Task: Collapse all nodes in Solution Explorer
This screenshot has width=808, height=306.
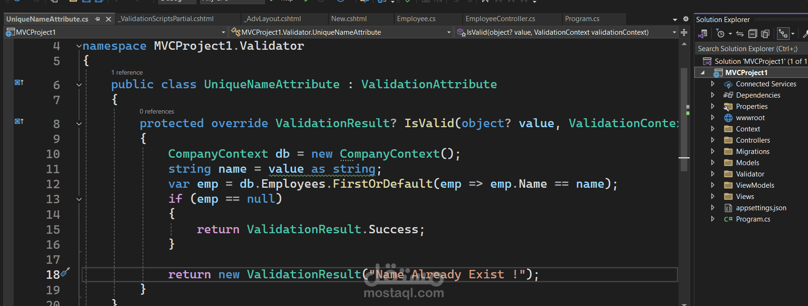Action: (753, 34)
